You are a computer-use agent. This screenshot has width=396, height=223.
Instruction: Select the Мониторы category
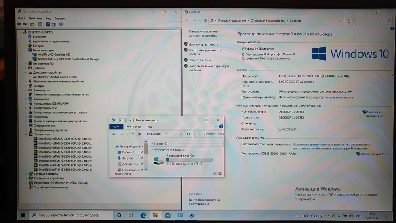pyautogui.click(x=41, y=117)
